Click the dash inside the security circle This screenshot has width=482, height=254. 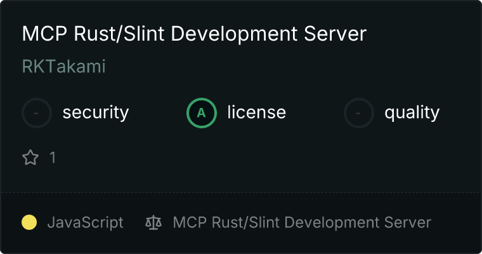pos(36,113)
